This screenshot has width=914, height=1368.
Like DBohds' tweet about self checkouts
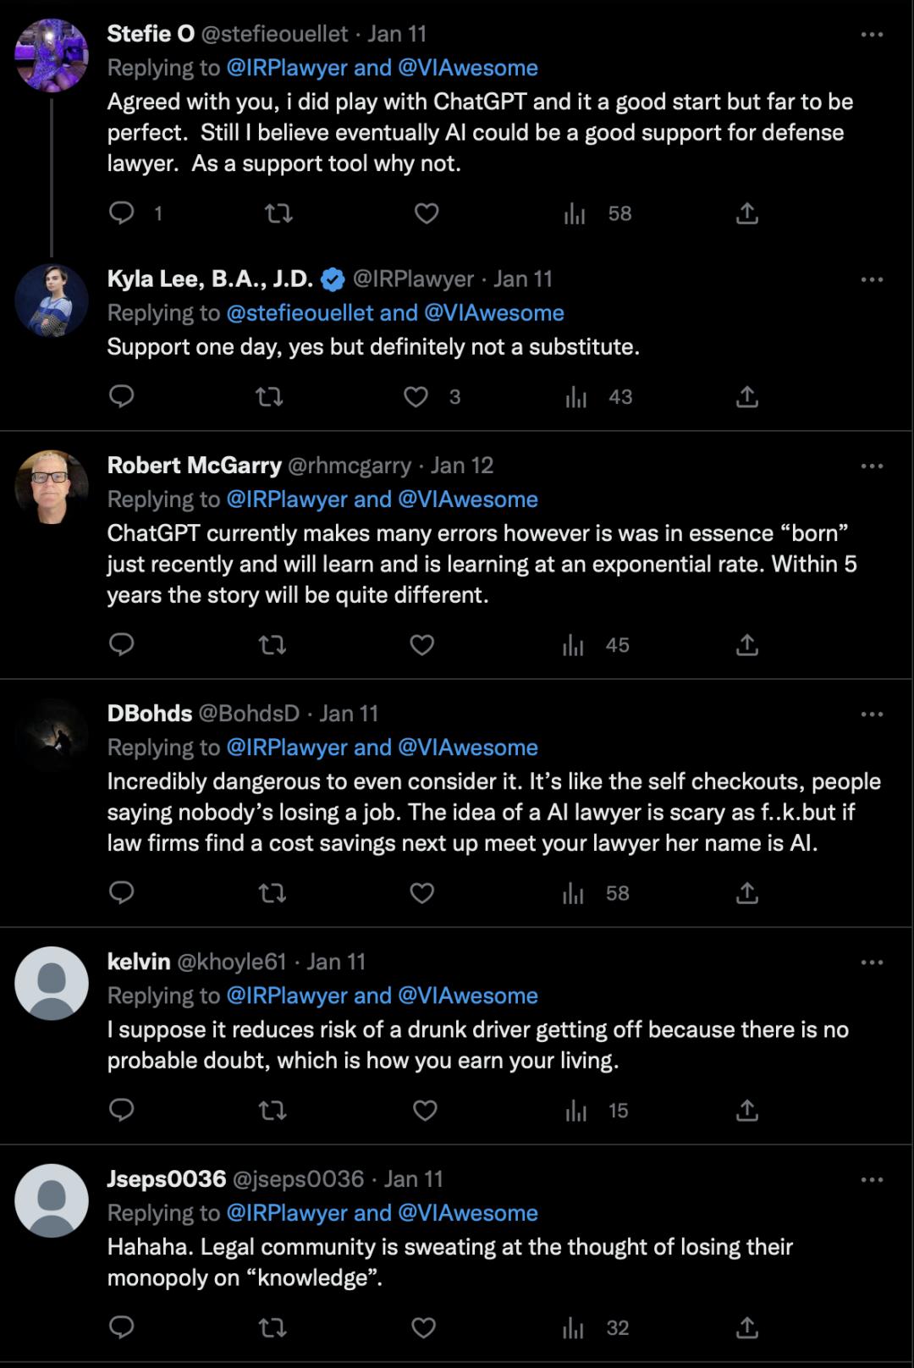421,893
